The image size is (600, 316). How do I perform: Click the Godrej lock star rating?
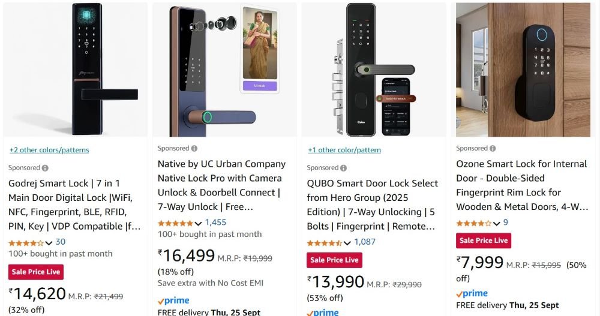click(26, 242)
